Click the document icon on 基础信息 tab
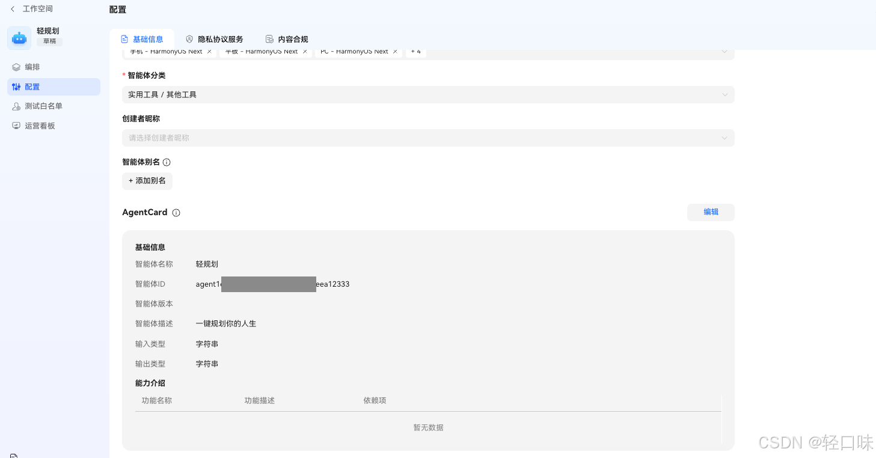This screenshot has height=458, width=876. pyautogui.click(x=124, y=39)
